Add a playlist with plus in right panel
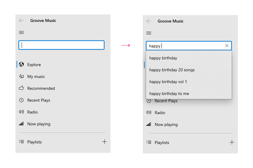 point(232,142)
